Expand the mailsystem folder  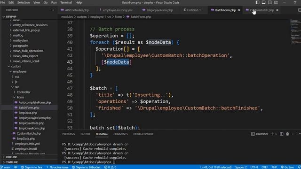click(21, 40)
